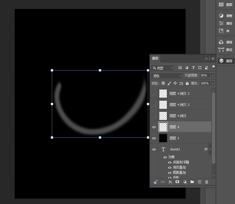Image resolution: width=235 pixels, height=204 pixels.
Task: Show the hidden 图层 4 拷贝 3 layer
Action: point(154,94)
